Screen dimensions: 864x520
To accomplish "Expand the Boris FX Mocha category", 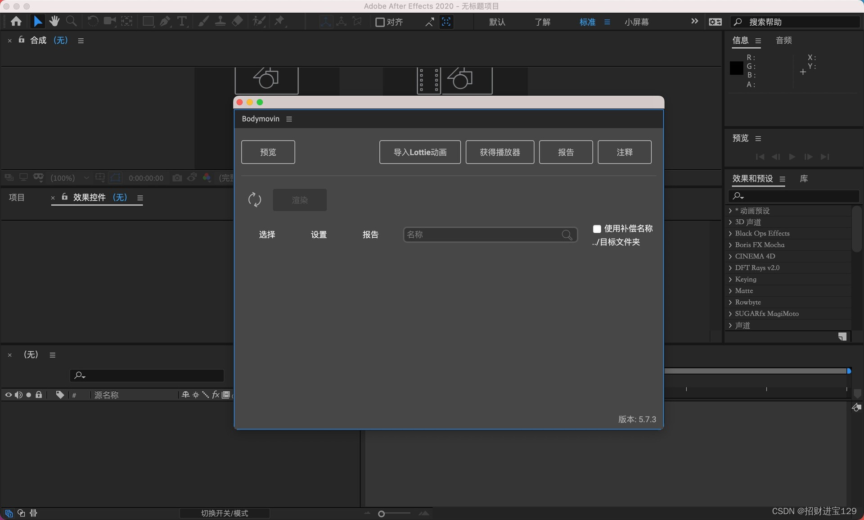I will pos(730,245).
